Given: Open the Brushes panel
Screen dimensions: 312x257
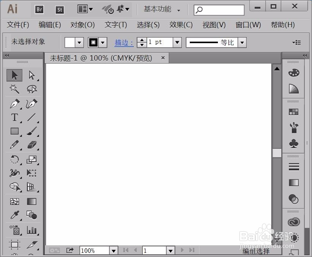Looking at the screenshot, I should 294,128.
